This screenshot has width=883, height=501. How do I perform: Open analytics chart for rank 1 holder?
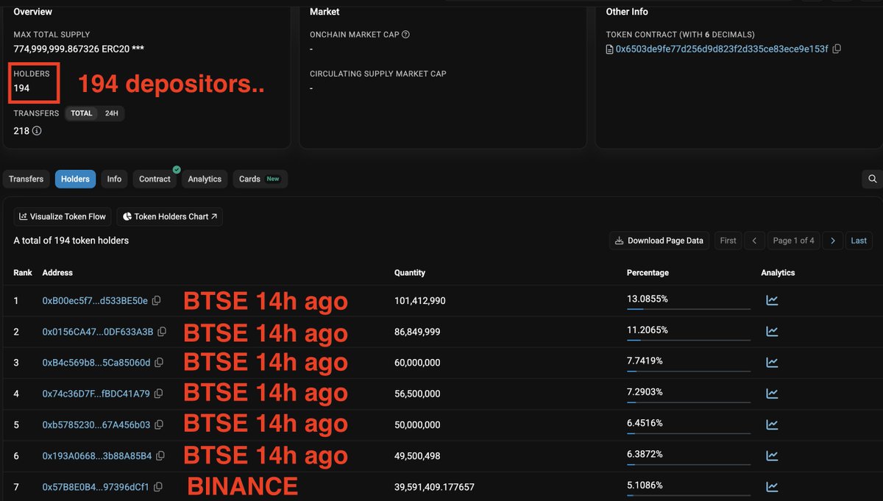coord(772,300)
